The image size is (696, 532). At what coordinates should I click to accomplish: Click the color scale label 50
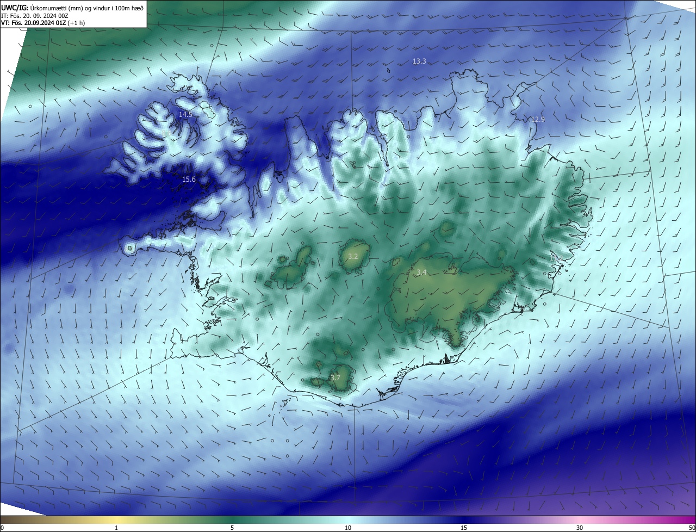click(x=692, y=528)
